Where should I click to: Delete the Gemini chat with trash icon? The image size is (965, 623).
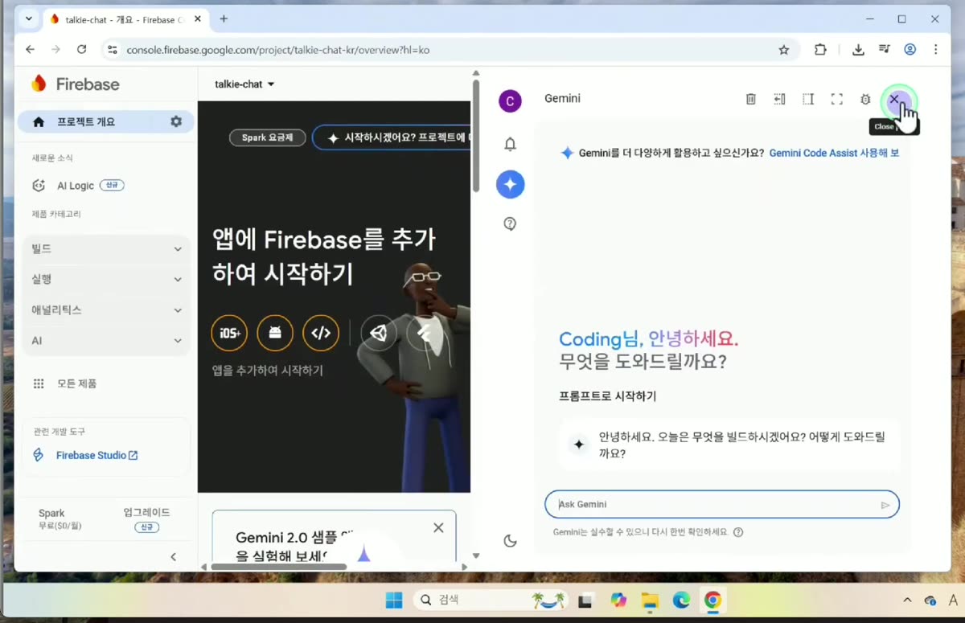(750, 99)
